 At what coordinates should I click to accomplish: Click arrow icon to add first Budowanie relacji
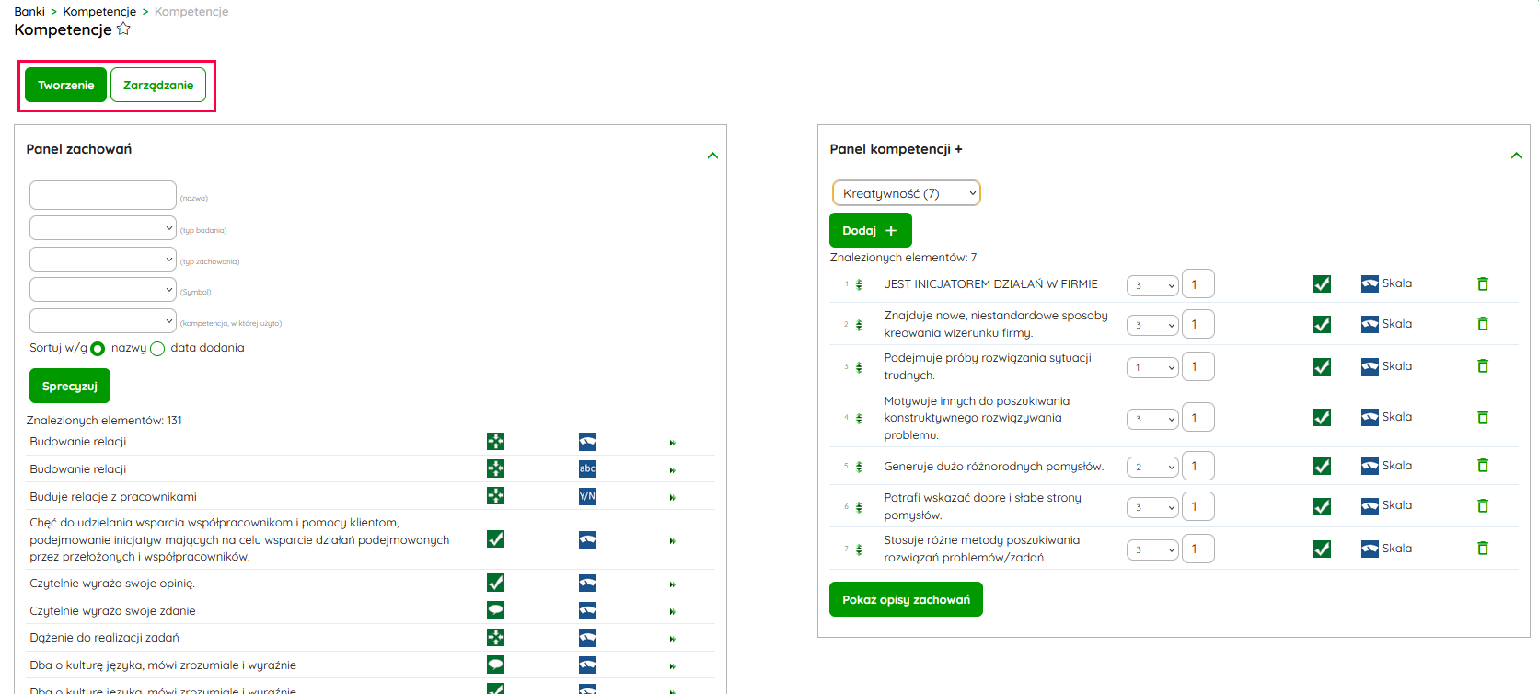pyautogui.click(x=672, y=443)
